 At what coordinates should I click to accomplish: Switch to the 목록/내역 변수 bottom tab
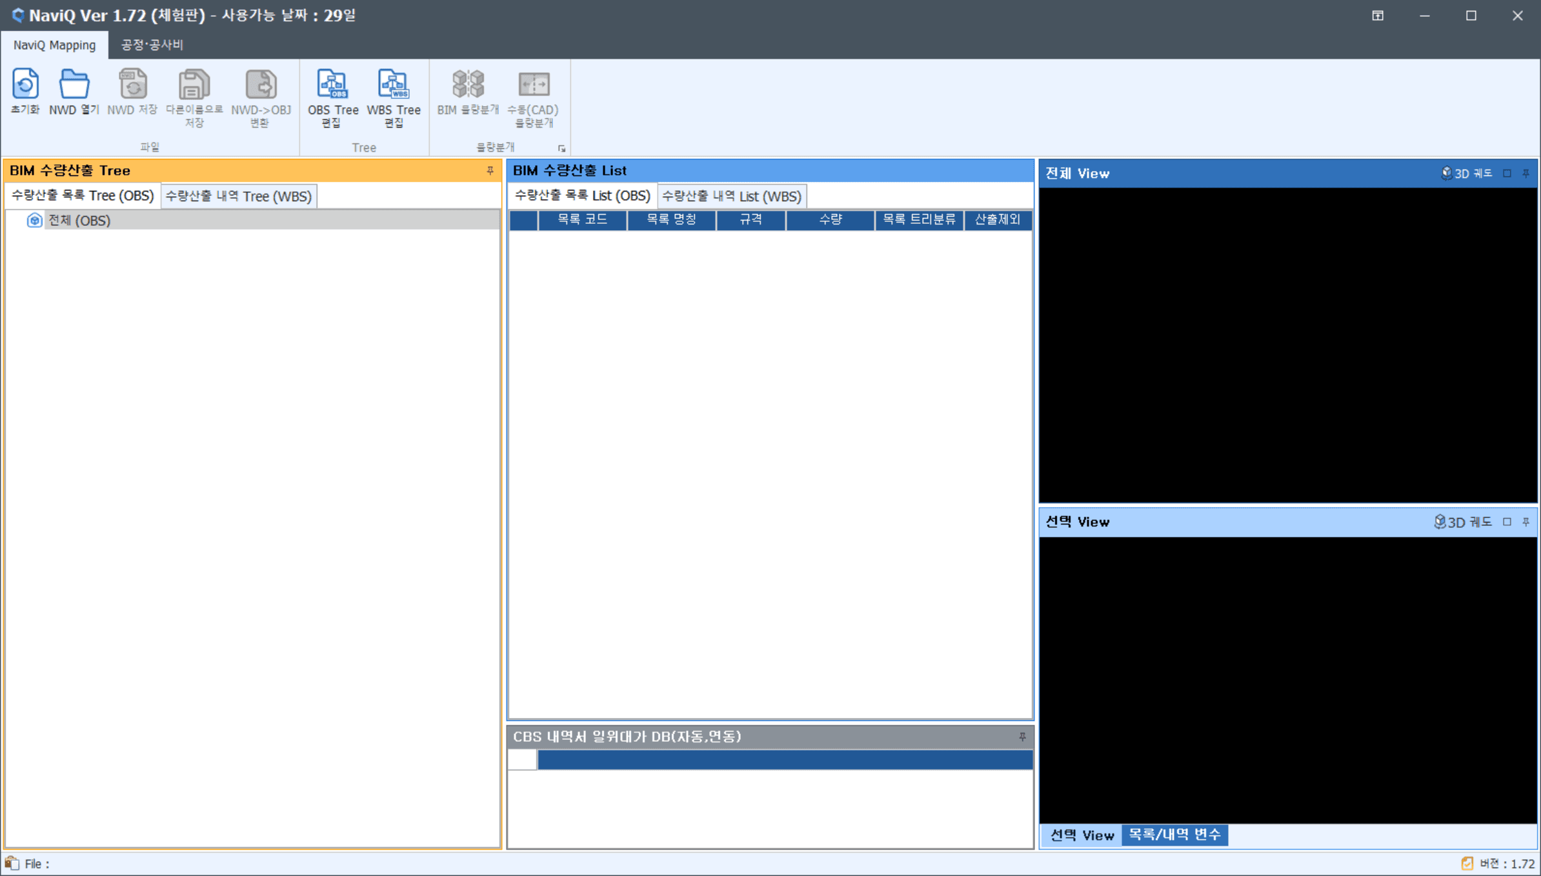(x=1174, y=835)
